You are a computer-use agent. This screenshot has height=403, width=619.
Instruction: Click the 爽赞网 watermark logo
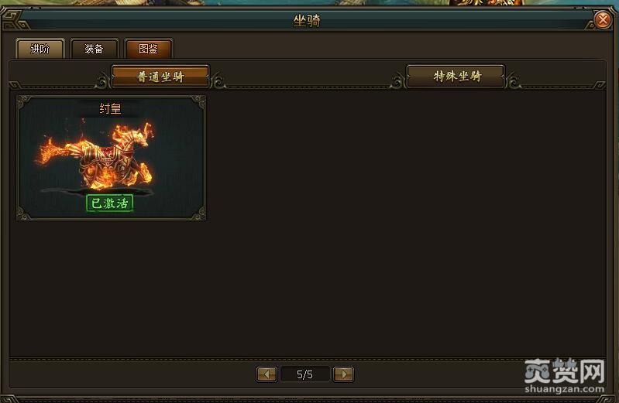coord(565,371)
